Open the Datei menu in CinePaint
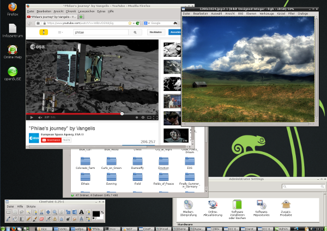 10,206
